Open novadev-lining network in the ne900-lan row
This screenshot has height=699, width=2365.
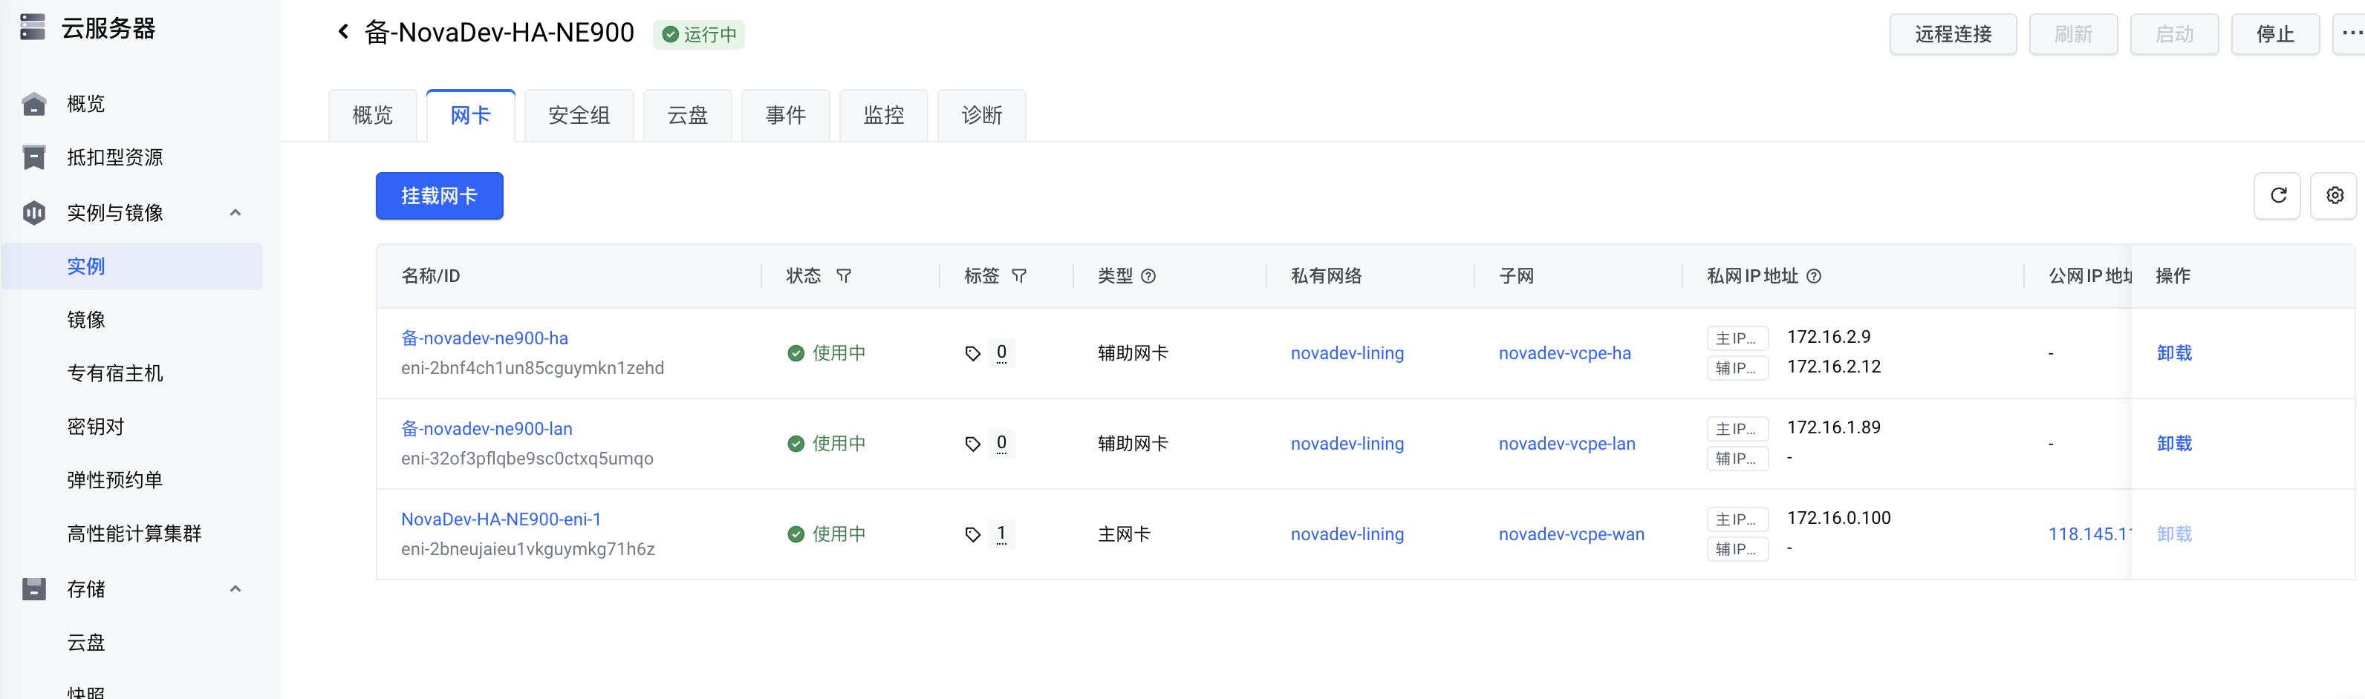1347,444
